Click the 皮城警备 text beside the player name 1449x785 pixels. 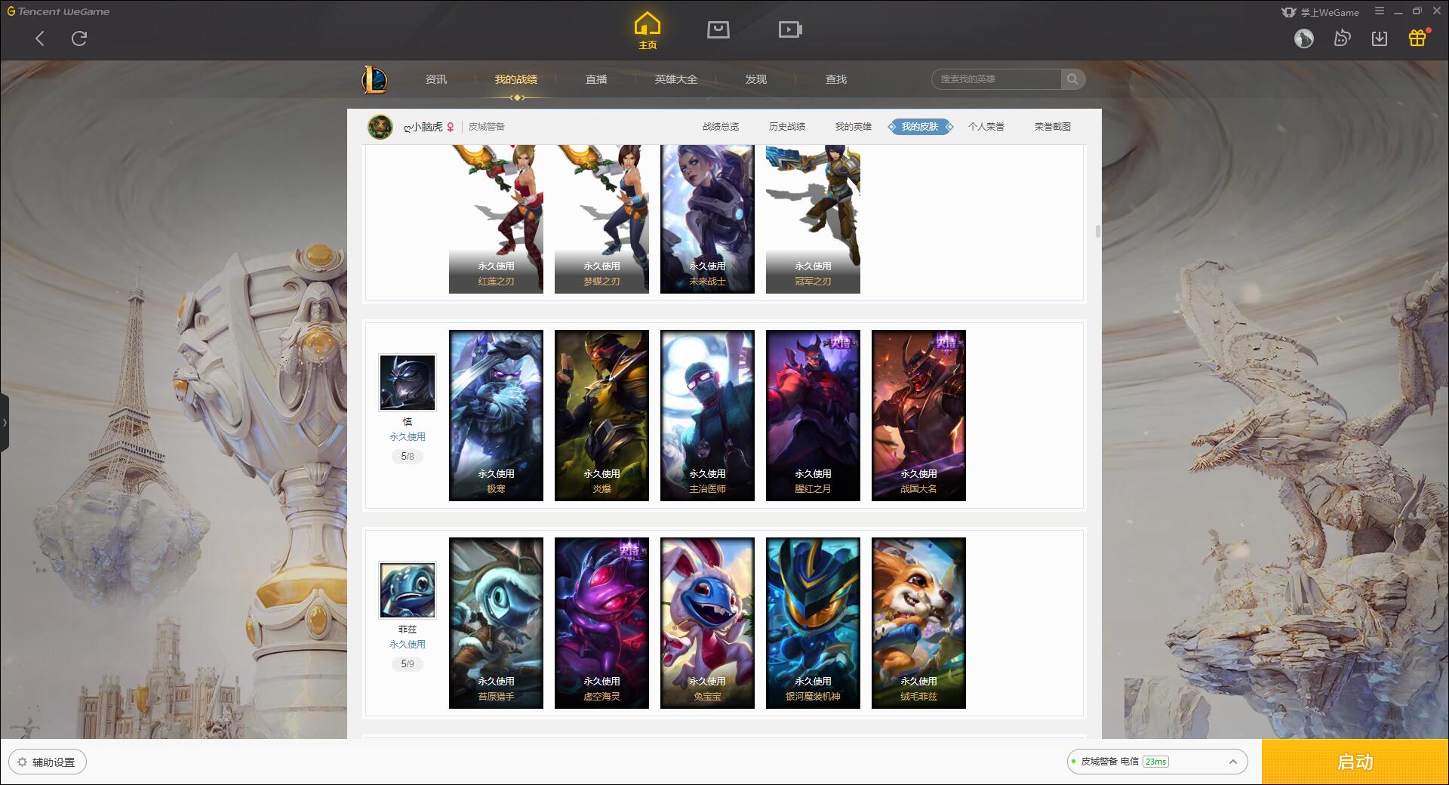tap(487, 127)
